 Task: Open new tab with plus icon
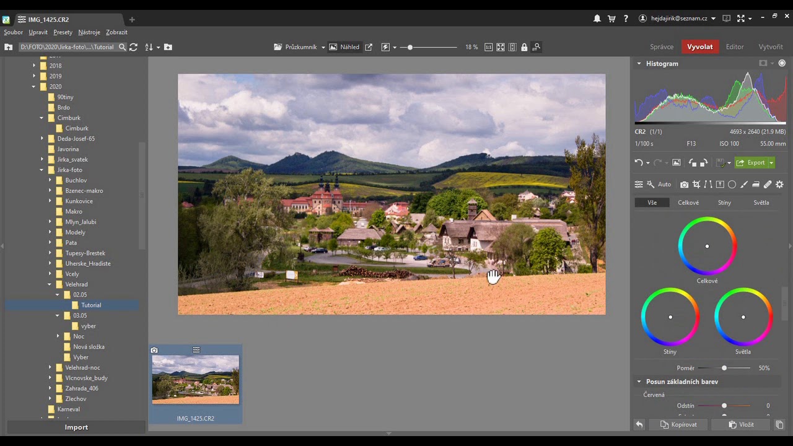click(131, 19)
